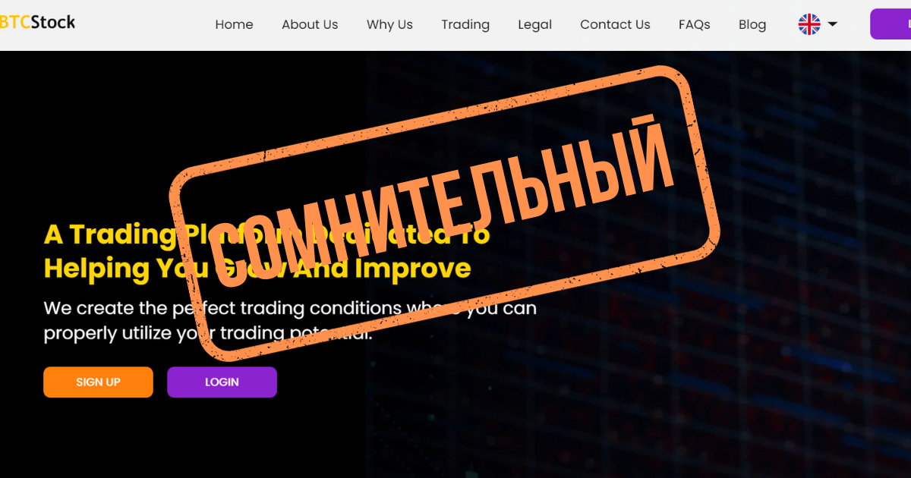Select Trading in the navigation bar
The width and height of the screenshot is (911, 478).
click(x=465, y=24)
